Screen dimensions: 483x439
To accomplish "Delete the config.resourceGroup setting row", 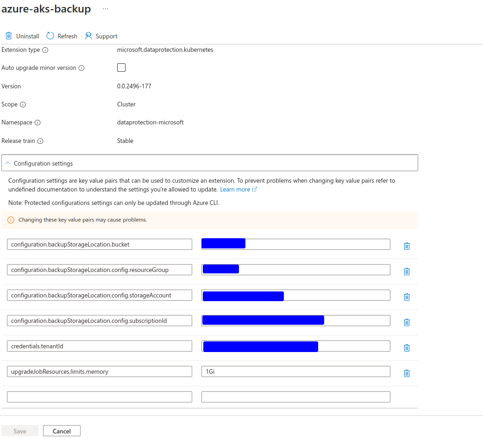I will pyautogui.click(x=407, y=272).
